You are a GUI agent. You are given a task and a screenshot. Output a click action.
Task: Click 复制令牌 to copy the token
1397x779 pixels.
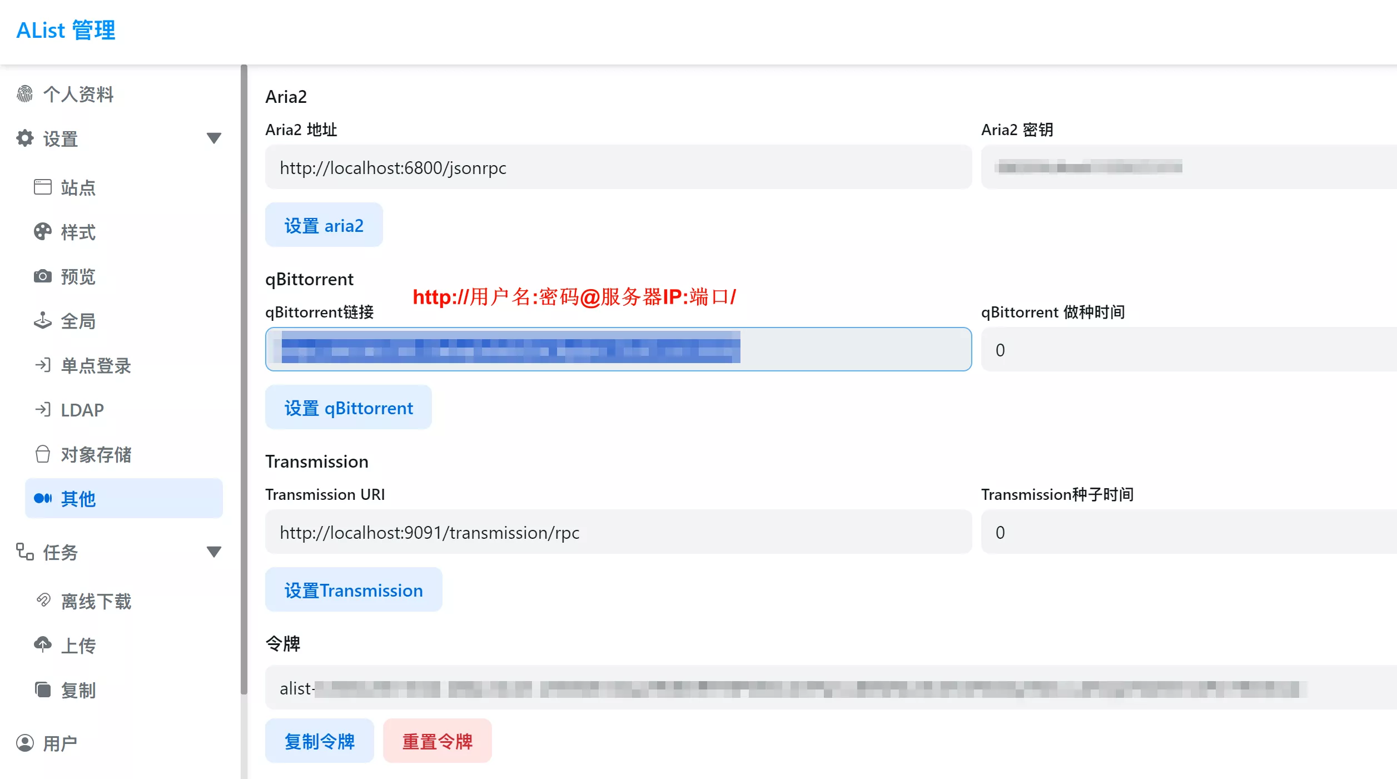(320, 741)
